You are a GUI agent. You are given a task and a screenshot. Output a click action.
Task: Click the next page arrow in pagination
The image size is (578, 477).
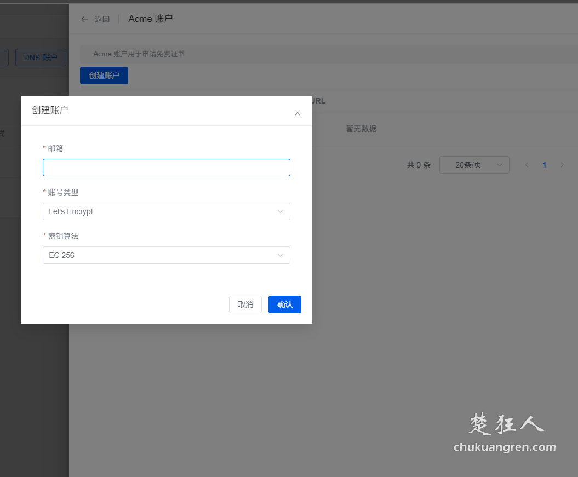pyautogui.click(x=562, y=164)
